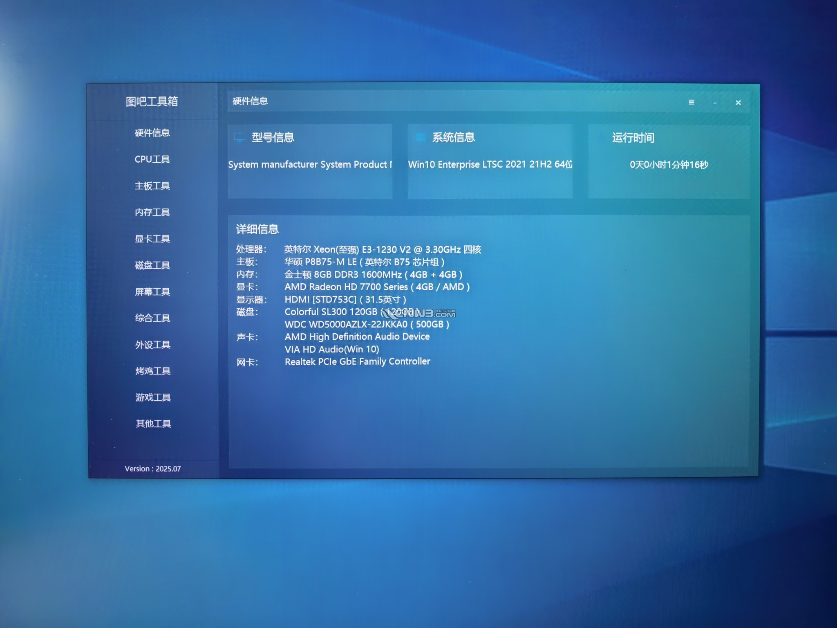Go to 显卡工具 tools
This screenshot has width=837, height=628.
(152, 239)
